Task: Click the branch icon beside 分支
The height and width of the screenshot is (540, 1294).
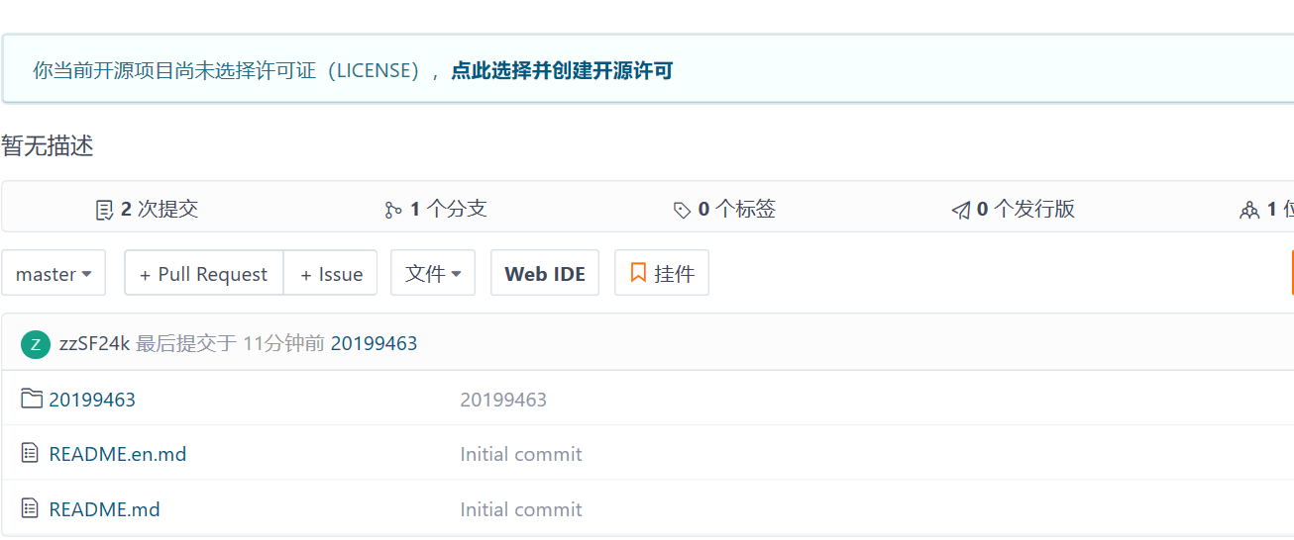Action: pos(393,210)
